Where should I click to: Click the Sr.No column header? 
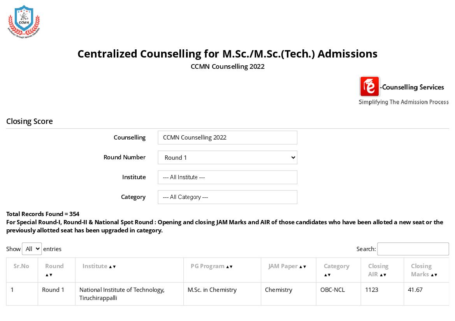[21, 266]
